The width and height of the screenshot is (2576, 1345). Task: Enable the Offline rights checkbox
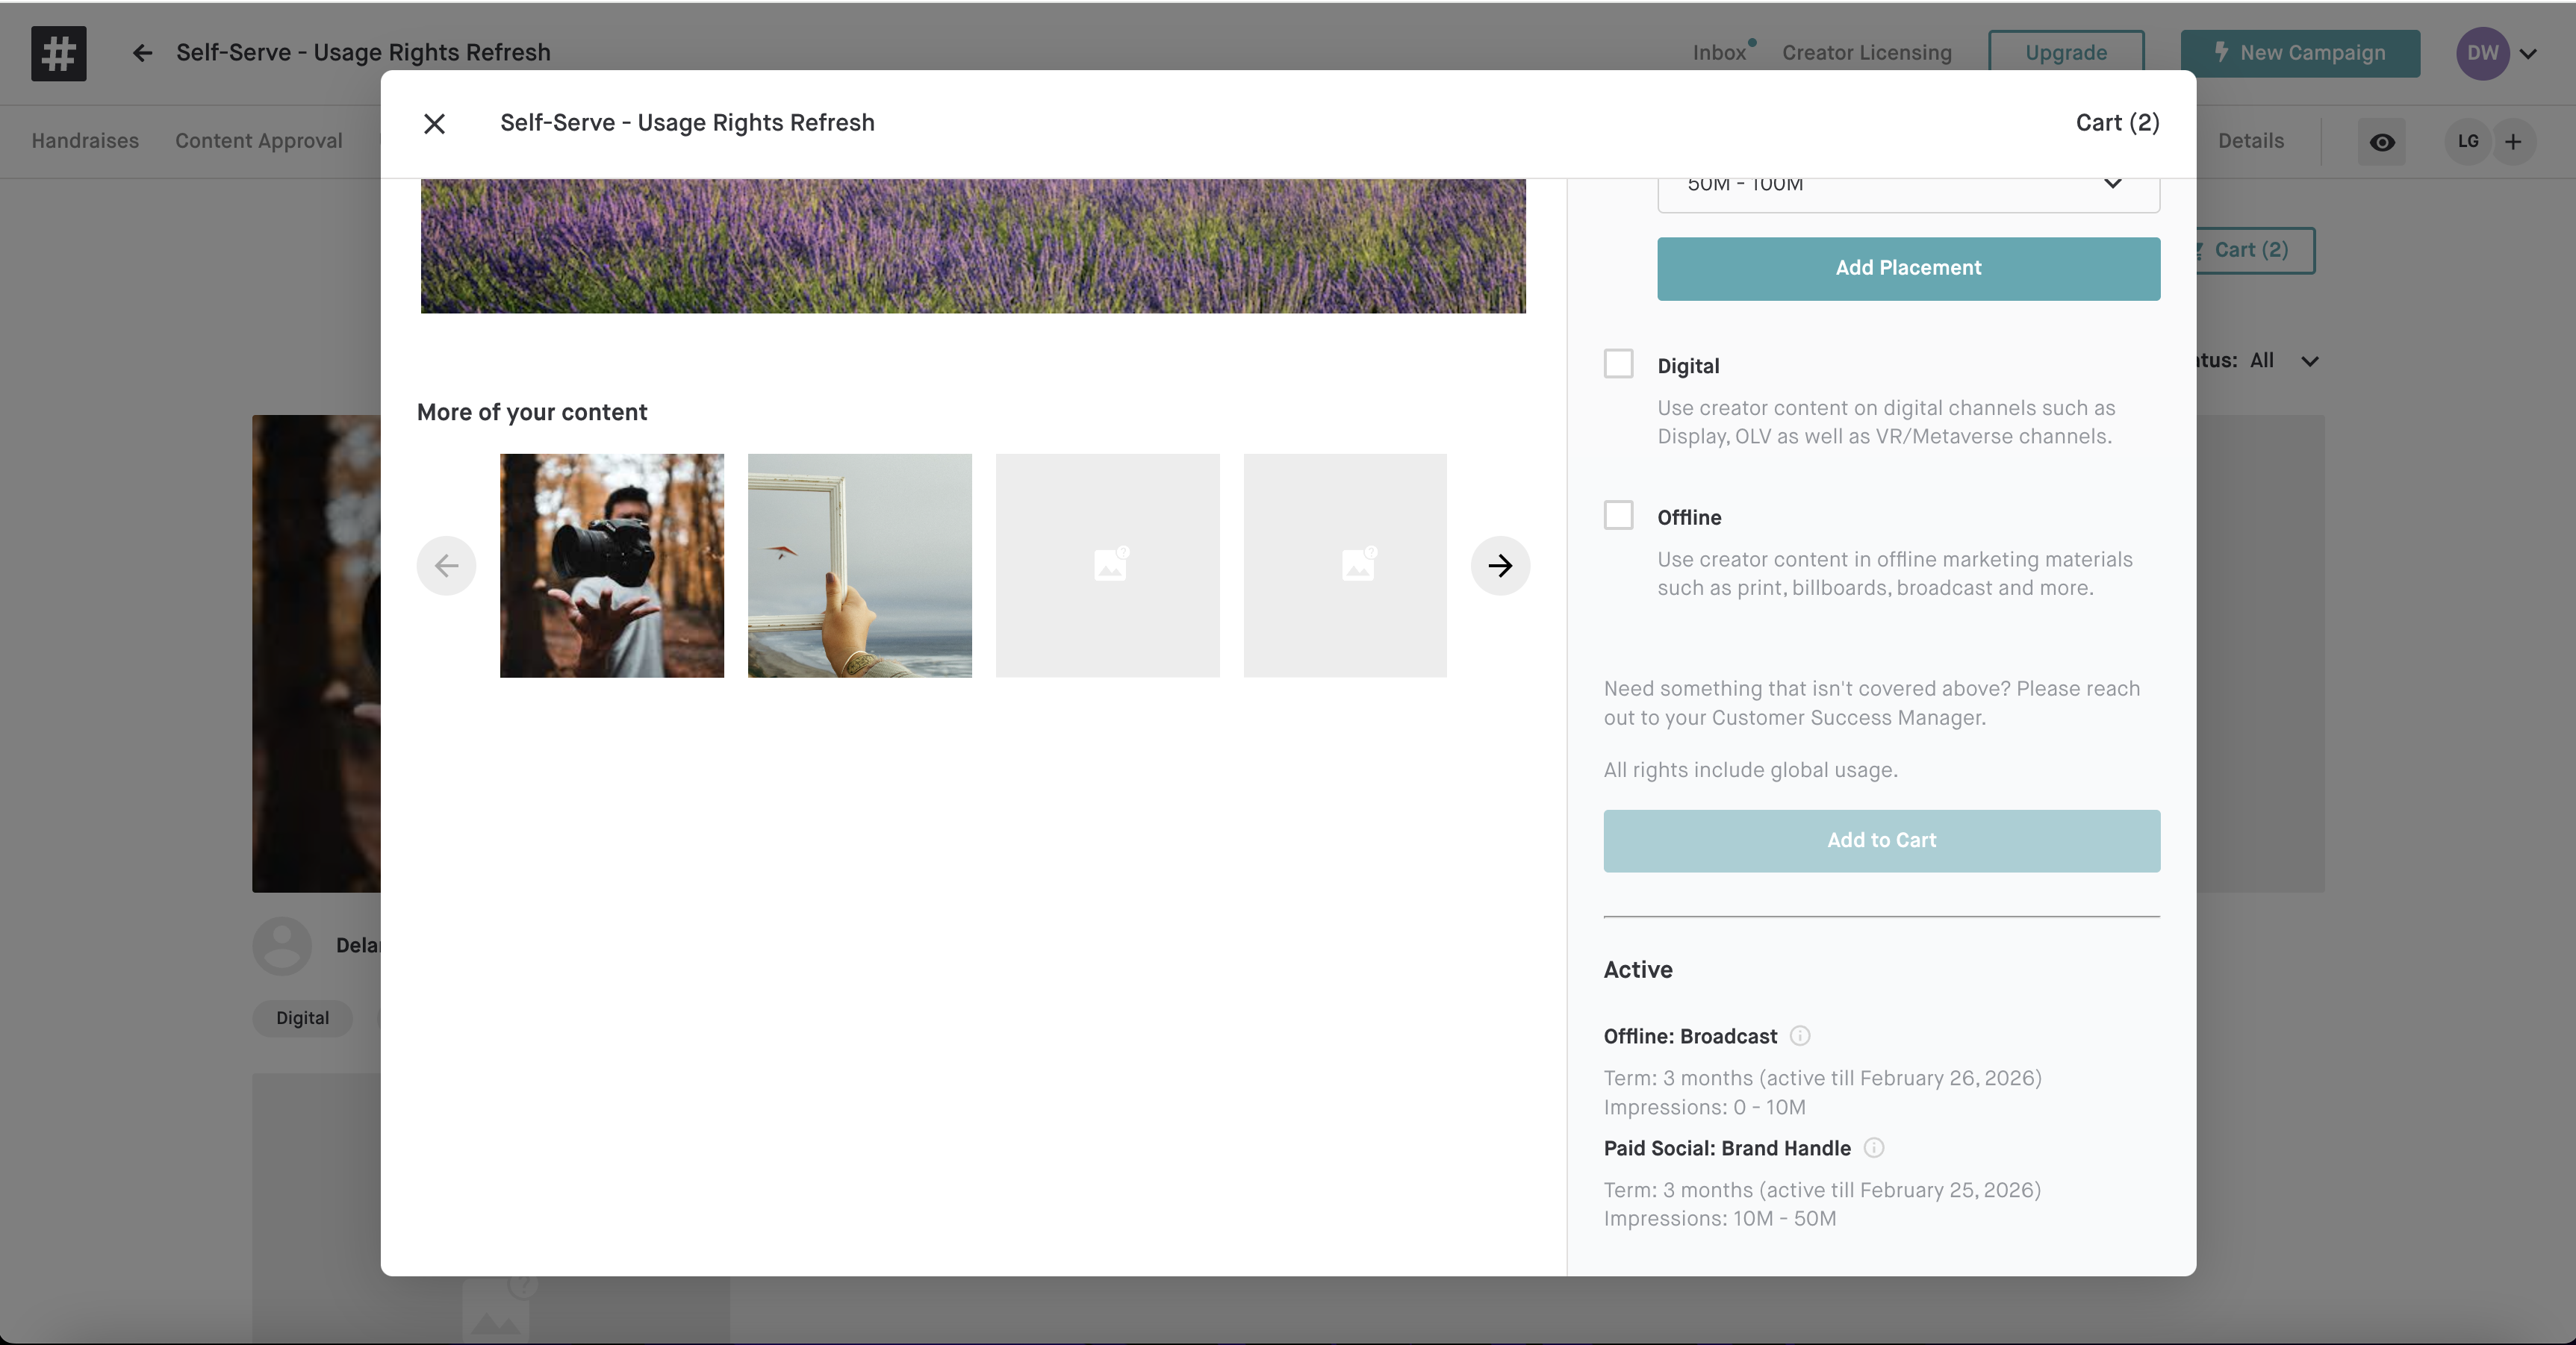(1618, 516)
